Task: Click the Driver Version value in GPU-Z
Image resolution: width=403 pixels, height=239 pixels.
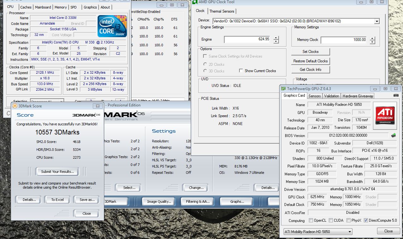Action: point(352,189)
